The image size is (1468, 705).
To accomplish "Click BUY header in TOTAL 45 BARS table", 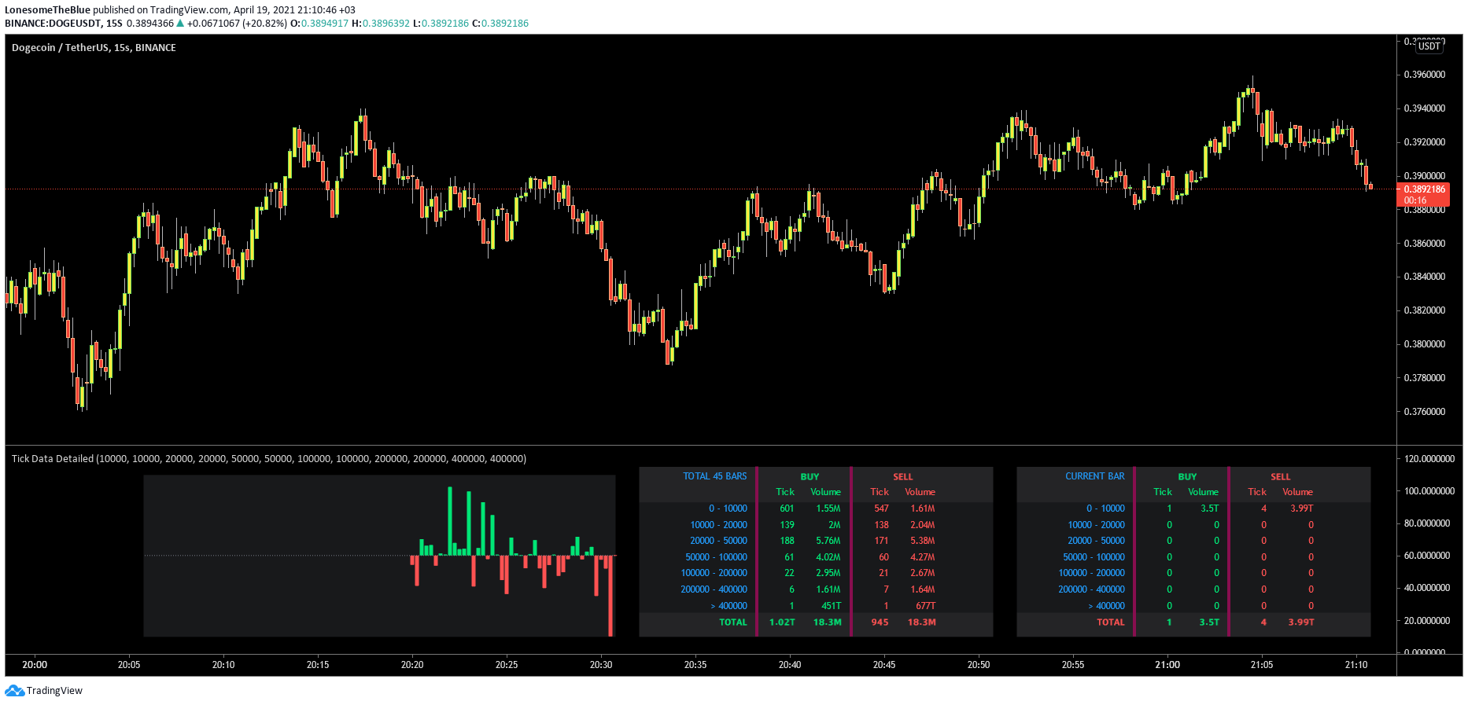I will coord(810,477).
